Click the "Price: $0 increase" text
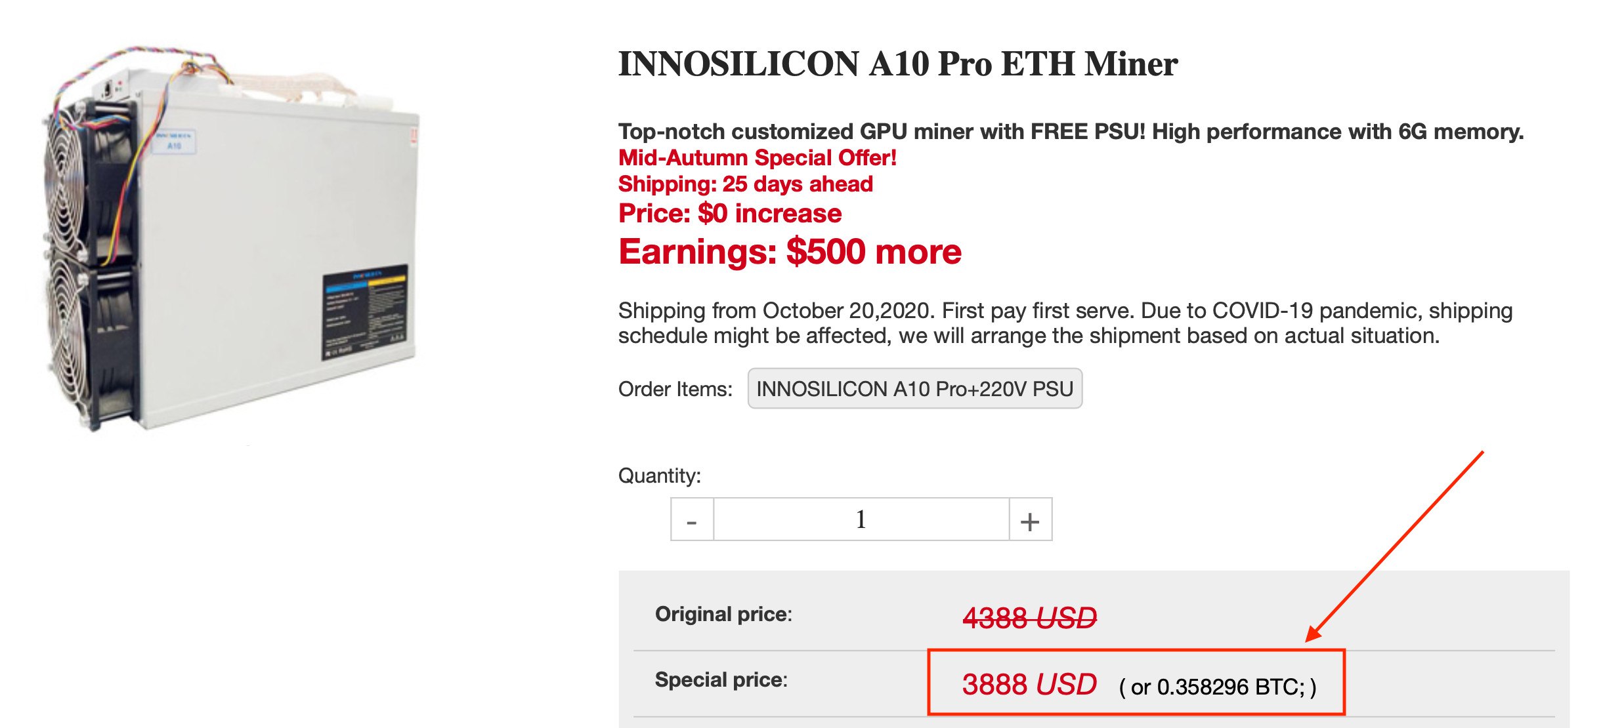Screen dimensions: 1603x728 point(729,214)
